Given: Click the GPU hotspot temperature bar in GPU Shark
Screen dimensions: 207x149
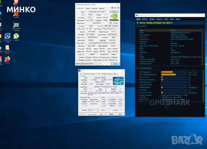Looking at the screenshot, I should pyautogui.click(x=174, y=74).
